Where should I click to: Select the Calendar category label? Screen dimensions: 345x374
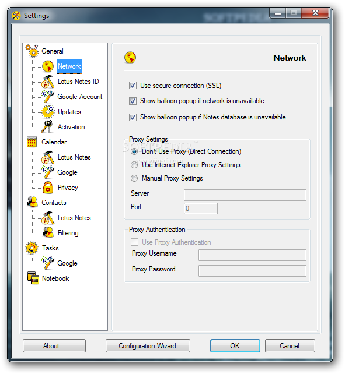pyautogui.click(x=54, y=142)
